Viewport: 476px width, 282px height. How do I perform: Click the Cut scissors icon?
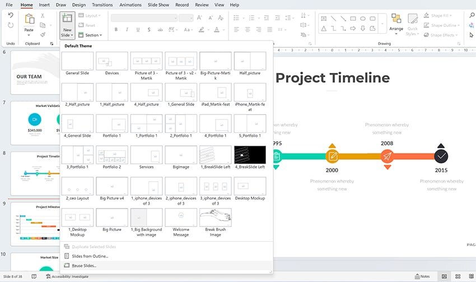pos(43,15)
